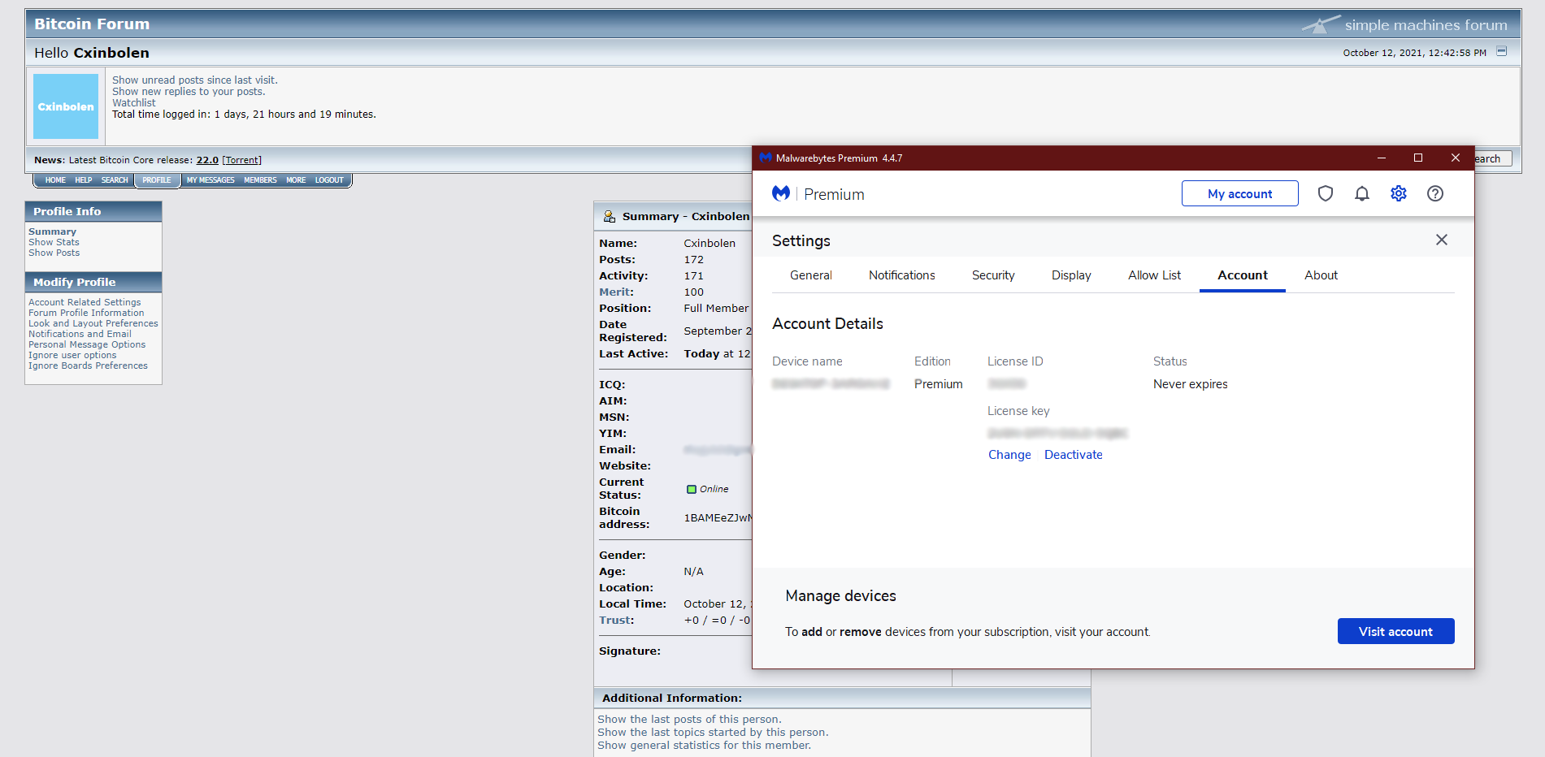This screenshot has height=757, width=1545.
Task: Open MY MESSAGES in forum menu
Action: click(x=210, y=180)
